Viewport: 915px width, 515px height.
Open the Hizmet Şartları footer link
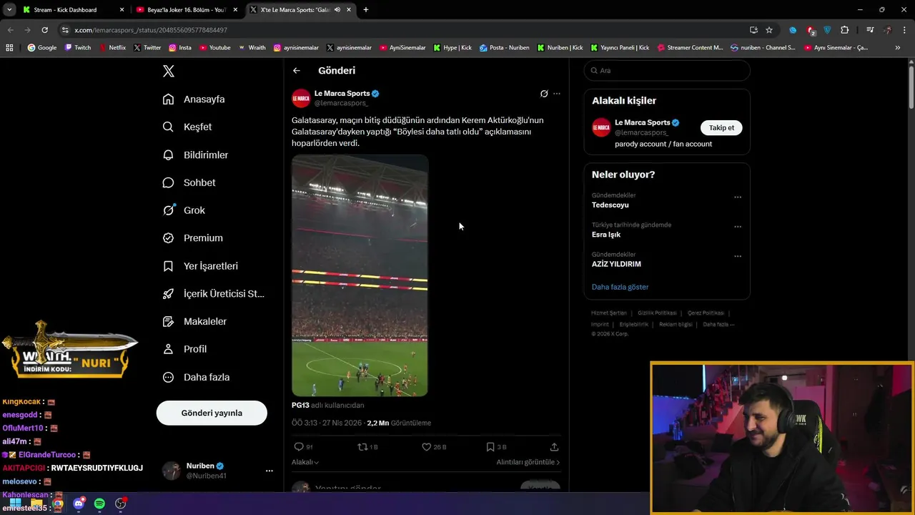pos(609,313)
